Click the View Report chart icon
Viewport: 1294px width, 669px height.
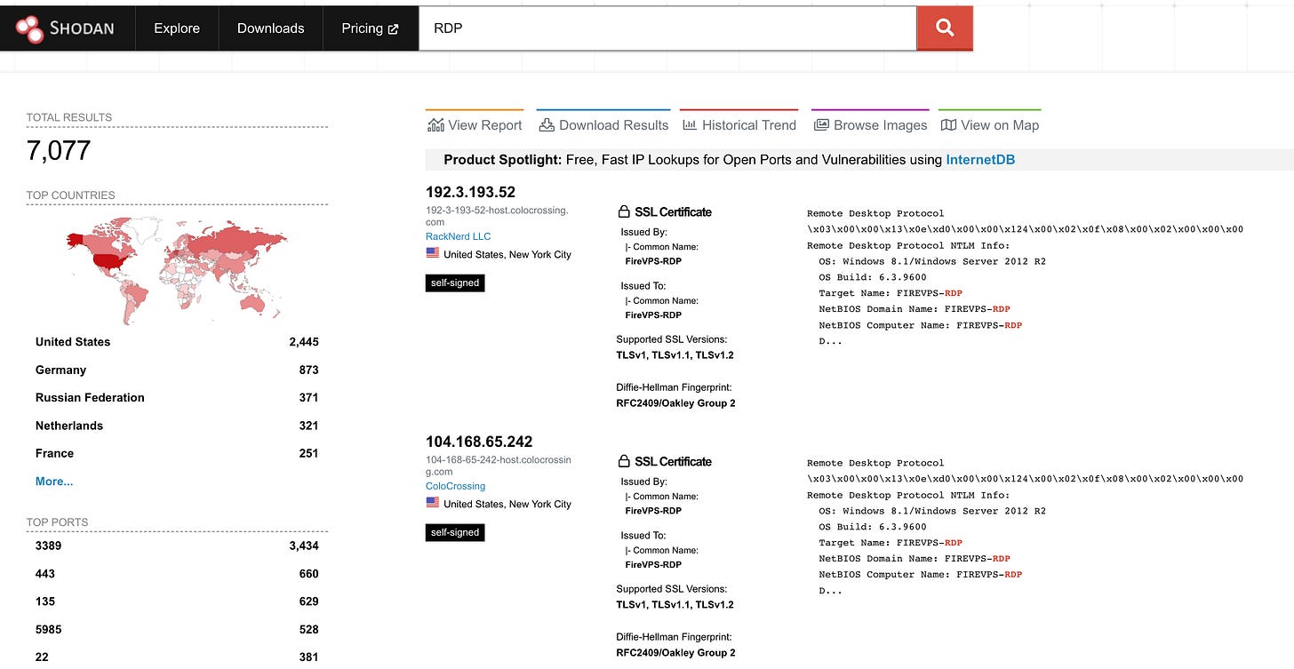435,125
